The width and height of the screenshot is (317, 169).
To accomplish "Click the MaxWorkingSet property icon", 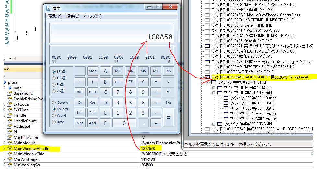I will pyautogui.click(x=9, y=160).
